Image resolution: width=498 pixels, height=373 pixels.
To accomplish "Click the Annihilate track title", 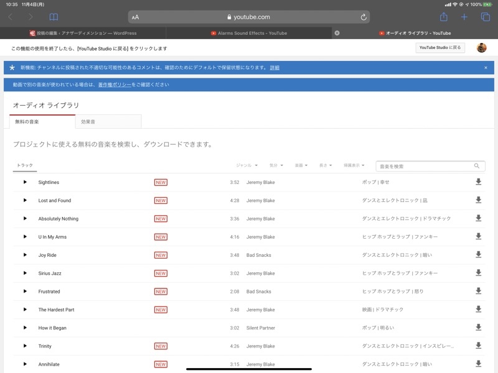I will point(49,364).
